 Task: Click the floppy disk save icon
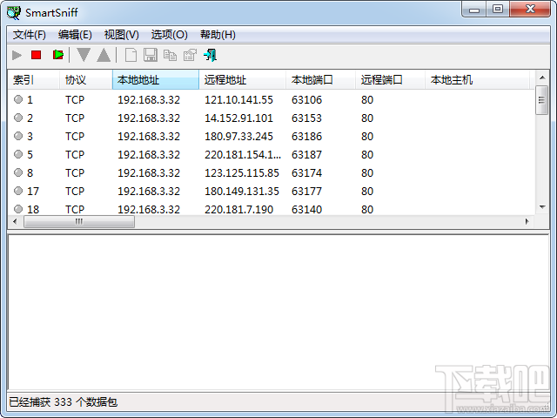tap(151, 55)
